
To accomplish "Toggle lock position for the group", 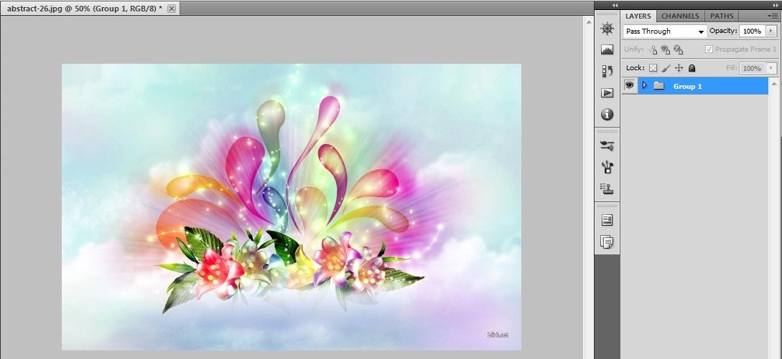I will tap(679, 68).
